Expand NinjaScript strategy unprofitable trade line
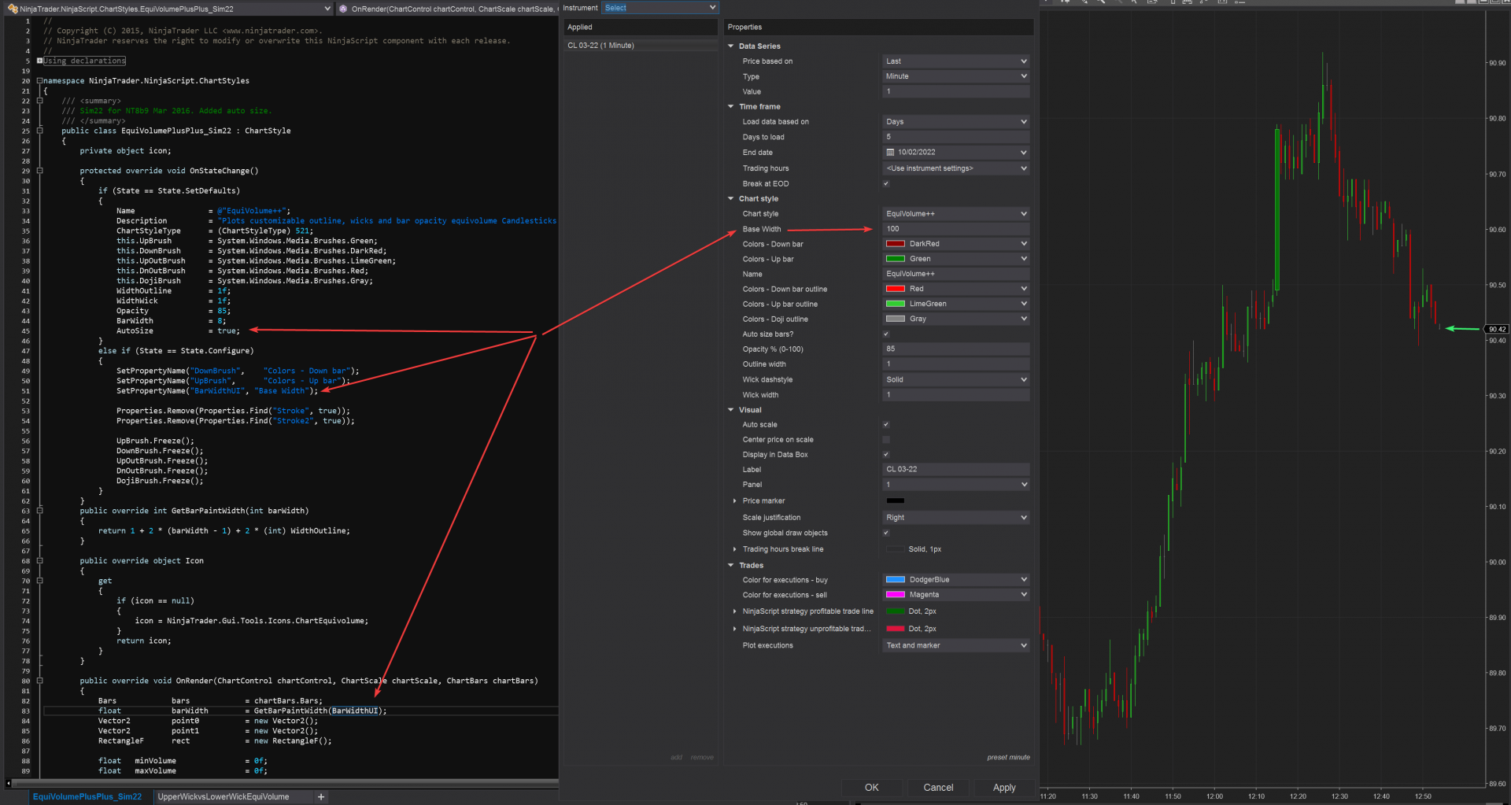The height and width of the screenshot is (805, 1511). (x=735, y=629)
